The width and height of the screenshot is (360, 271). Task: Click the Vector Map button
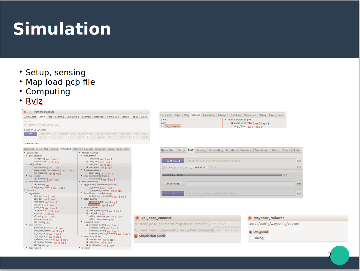point(173,184)
